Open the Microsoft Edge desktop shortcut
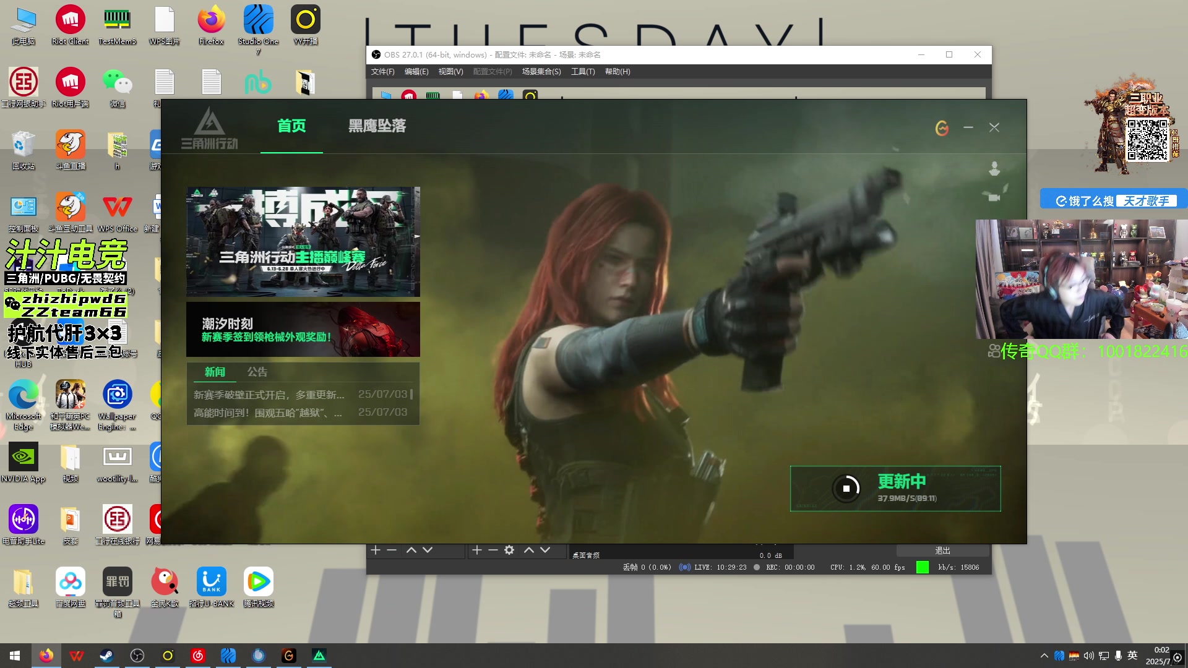1188x668 pixels. [x=24, y=405]
